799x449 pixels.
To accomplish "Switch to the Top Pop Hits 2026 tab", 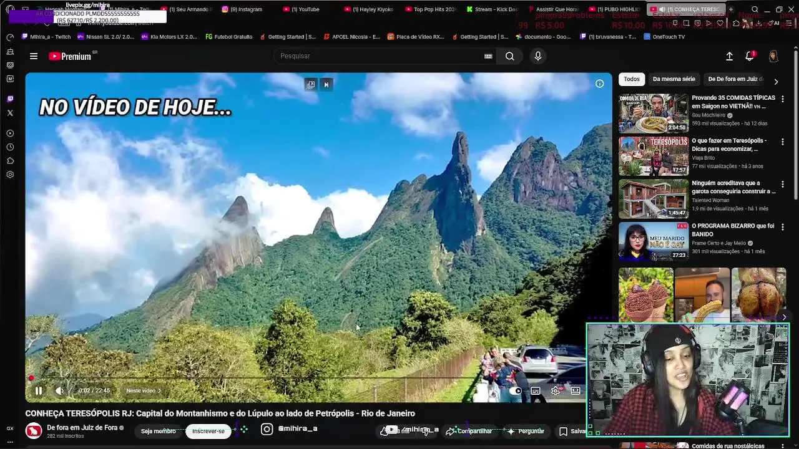I will [429, 9].
